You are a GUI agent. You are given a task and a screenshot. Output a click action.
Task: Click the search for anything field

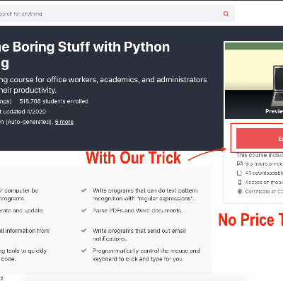coord(117,13)
